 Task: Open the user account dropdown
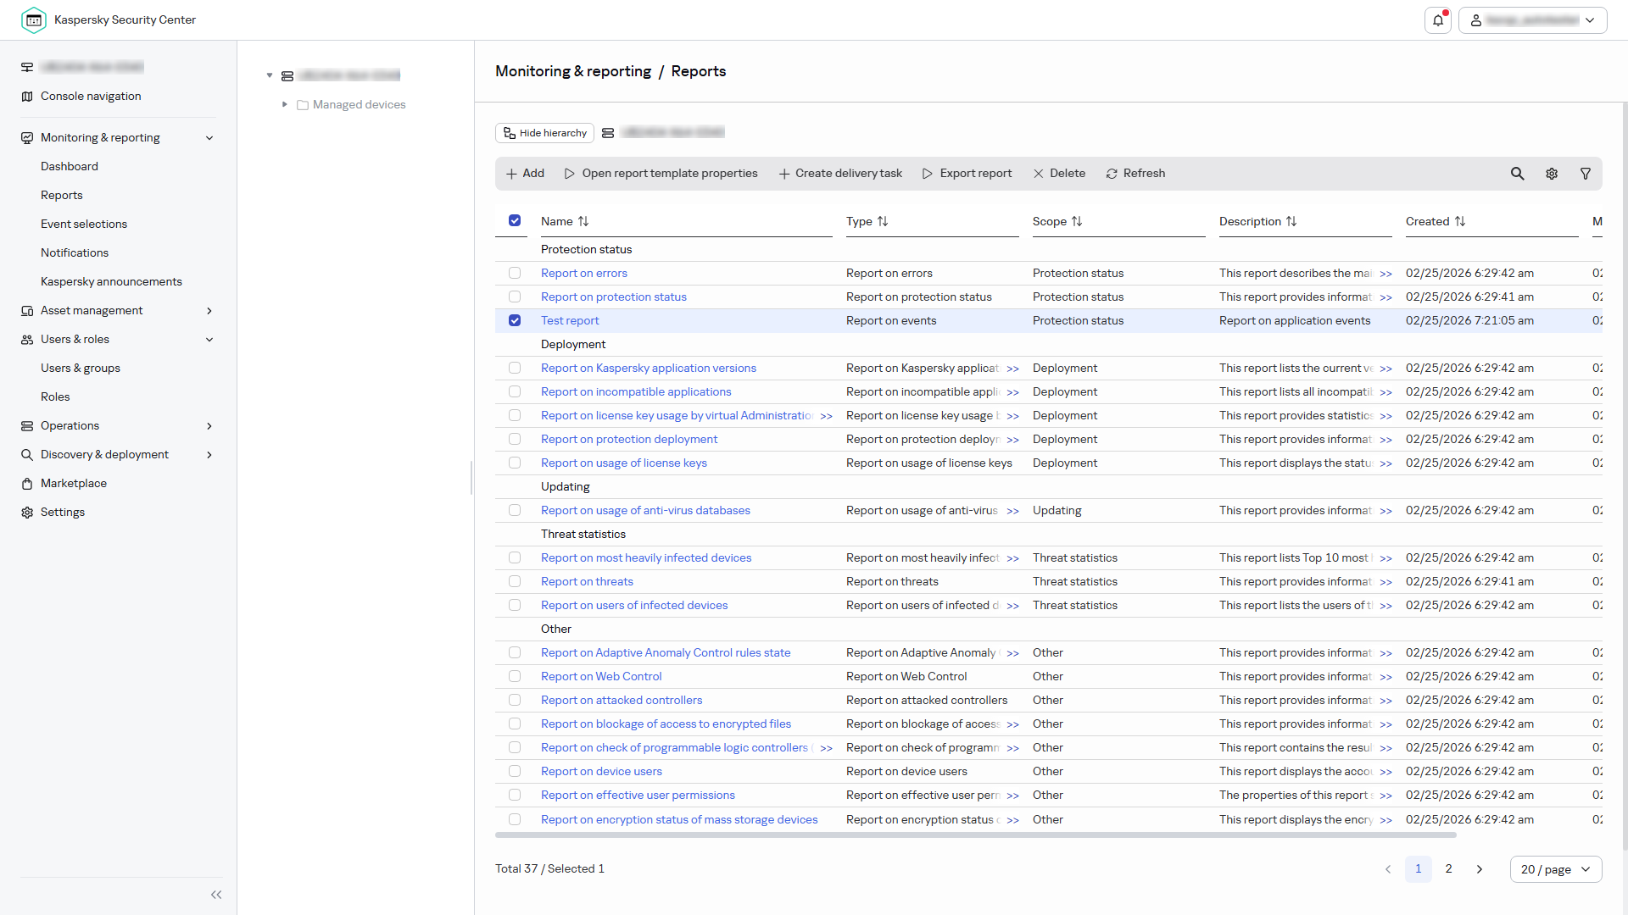(1532, 20)
